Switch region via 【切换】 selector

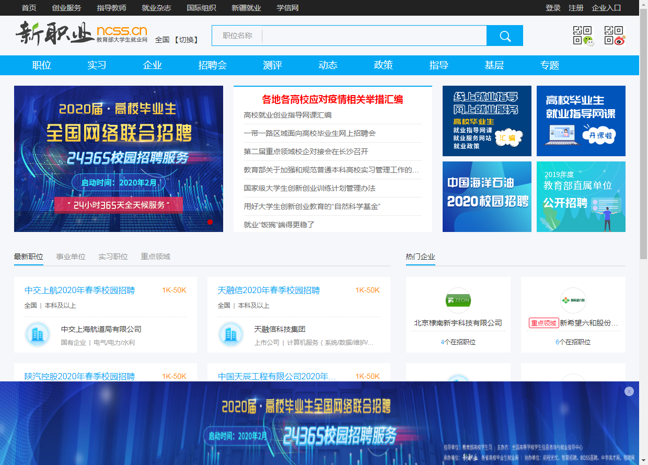(x=186, y=40)
